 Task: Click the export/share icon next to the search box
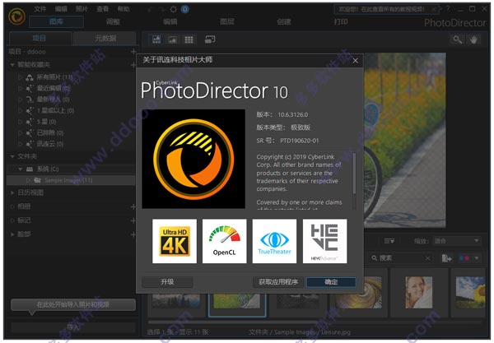(446, 258)
